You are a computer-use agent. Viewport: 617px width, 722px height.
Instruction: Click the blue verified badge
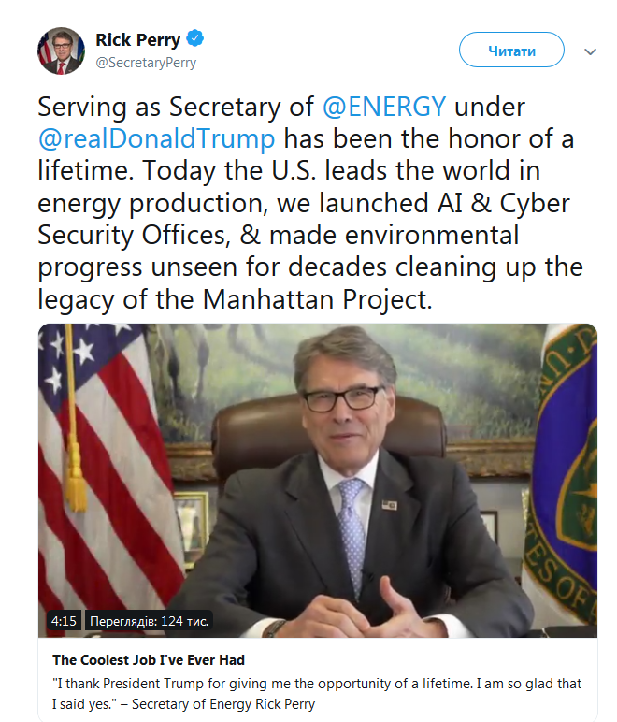[x=195, y=39]
